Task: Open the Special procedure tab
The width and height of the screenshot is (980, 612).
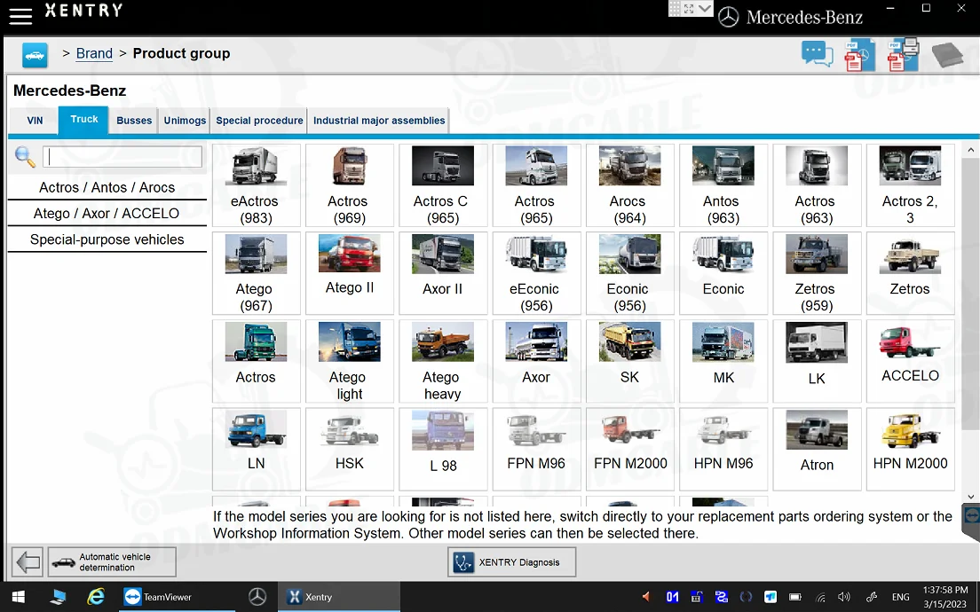Action: (x=259, y=121)
